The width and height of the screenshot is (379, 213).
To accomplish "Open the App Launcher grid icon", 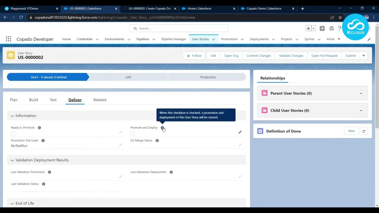I will [x=8, y=39].
